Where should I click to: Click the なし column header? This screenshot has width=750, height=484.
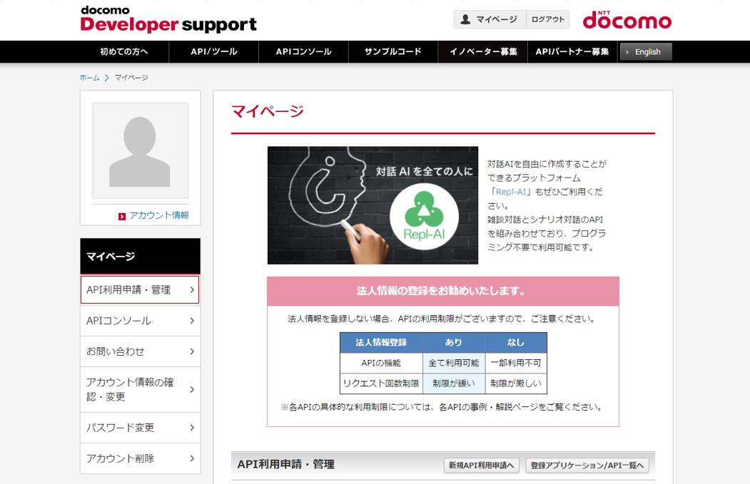tap(516, 343)
